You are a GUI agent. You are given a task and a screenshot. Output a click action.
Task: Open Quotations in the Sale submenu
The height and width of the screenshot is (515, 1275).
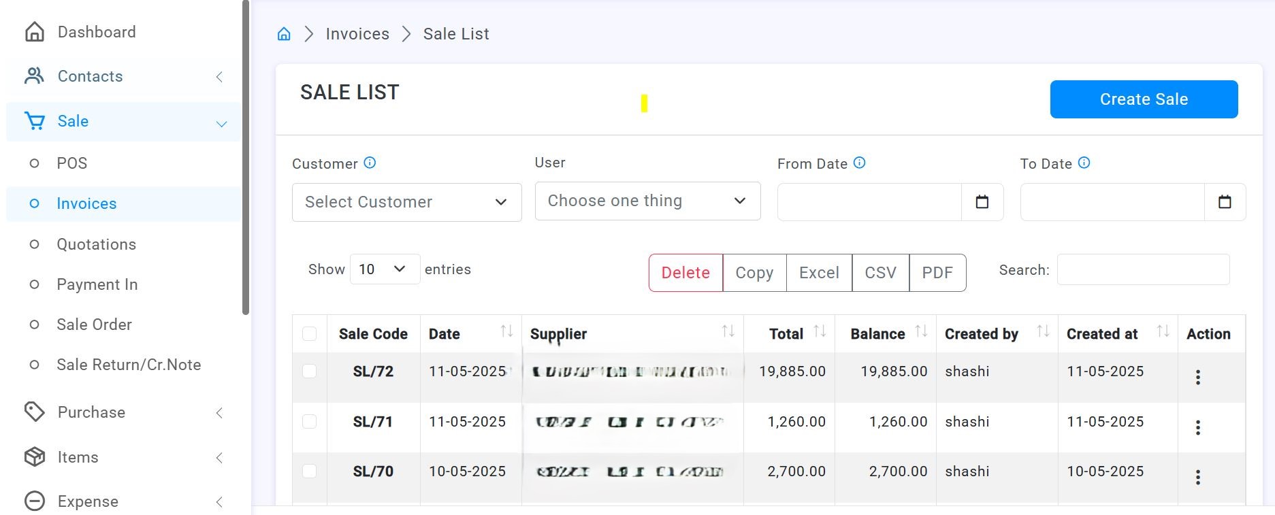pos(96,244)
